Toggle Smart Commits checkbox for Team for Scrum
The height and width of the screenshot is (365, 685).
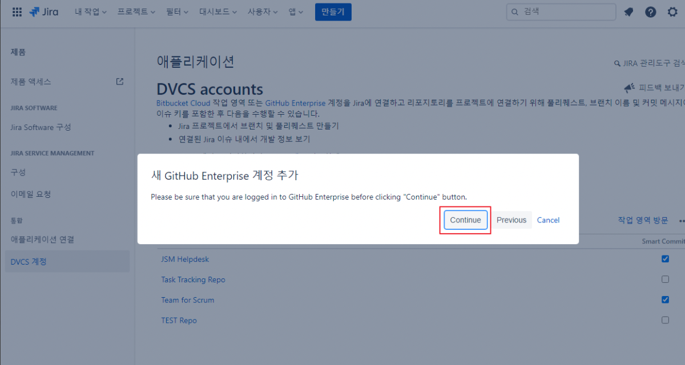665,299
